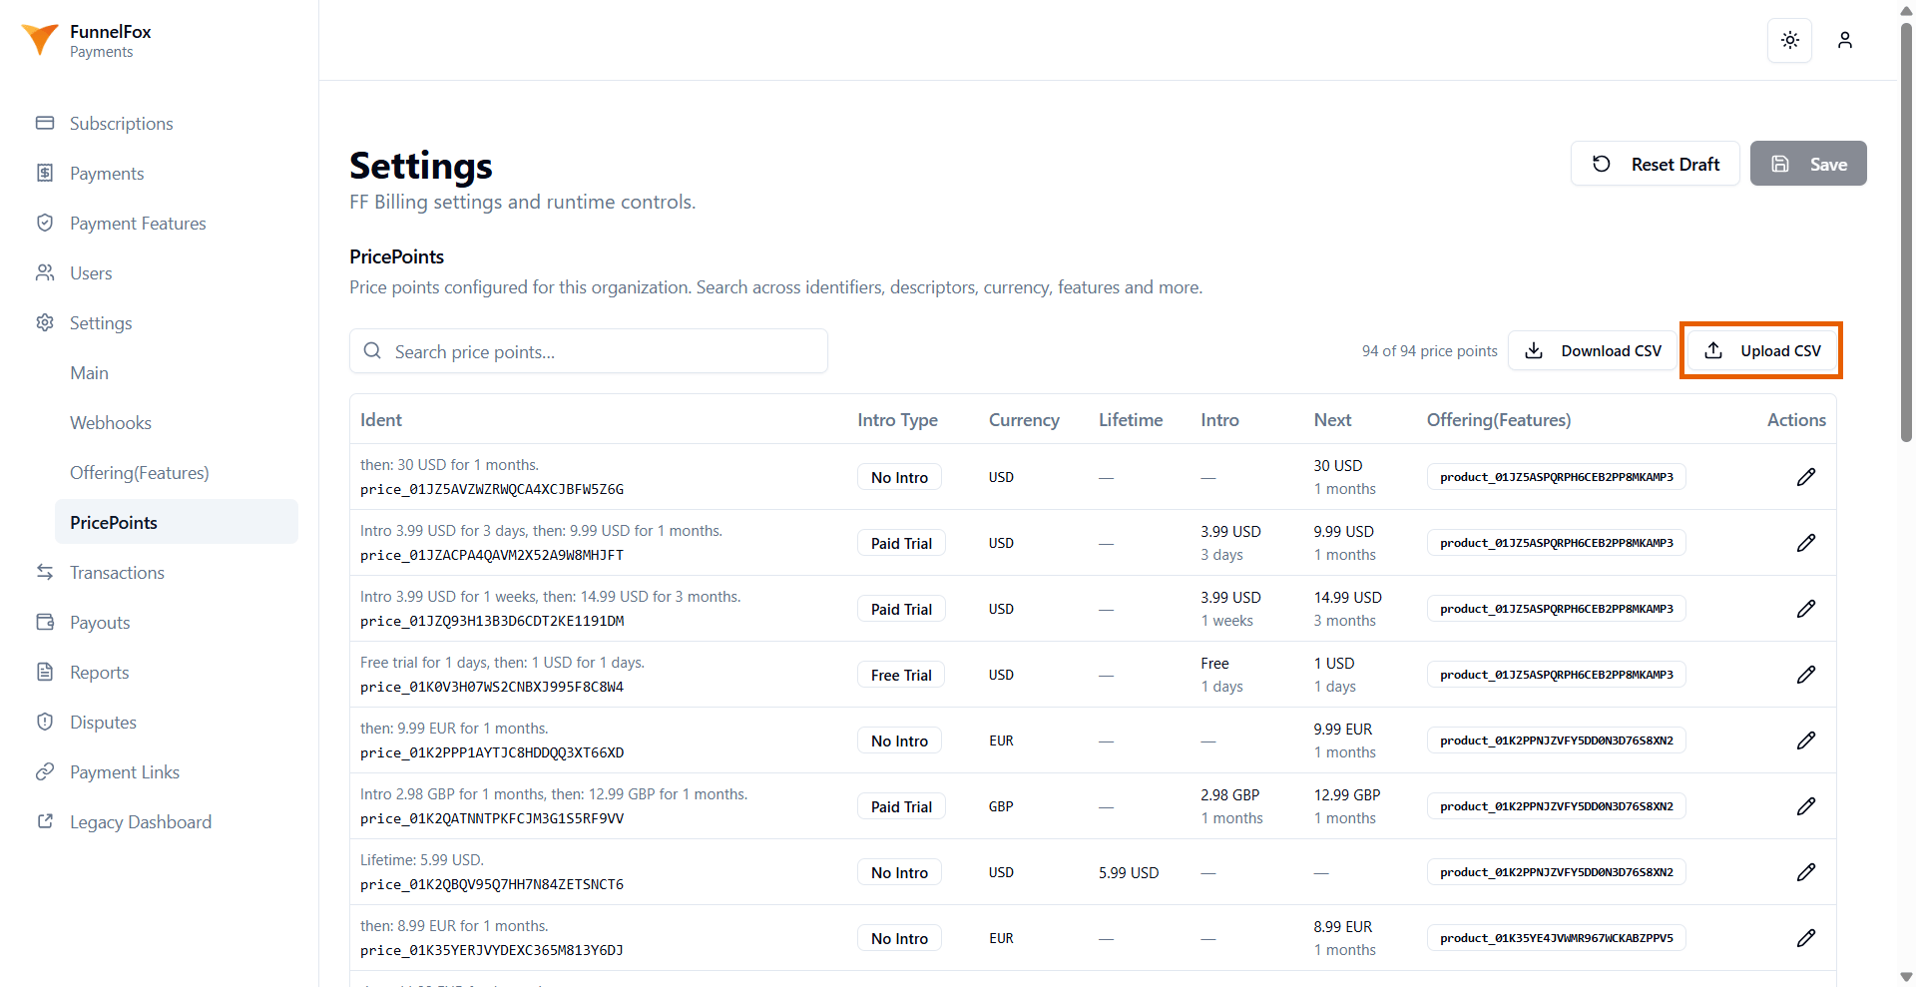1916x987 pixels.
Task: Open Disputes page
Action: [x=103, y=722]
